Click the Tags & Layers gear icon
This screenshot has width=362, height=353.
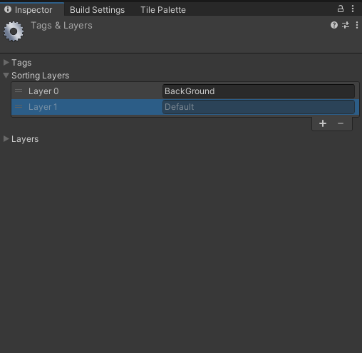(14, 31)
